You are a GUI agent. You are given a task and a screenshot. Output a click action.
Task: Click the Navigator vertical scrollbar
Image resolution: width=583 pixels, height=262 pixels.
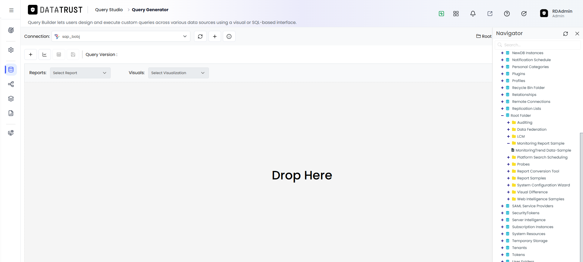[x=581, y=197]
